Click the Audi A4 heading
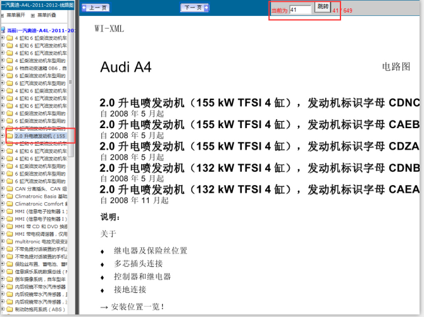Viewport: 424px width, 317px height. [x=126, y=67]
